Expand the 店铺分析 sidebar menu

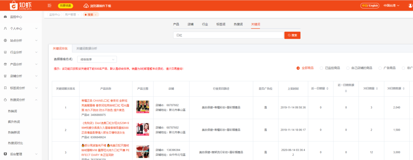[x=36, y=76]
